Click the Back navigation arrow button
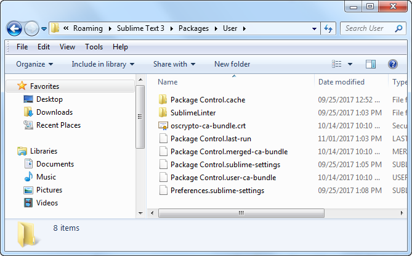 click(15, 28)
